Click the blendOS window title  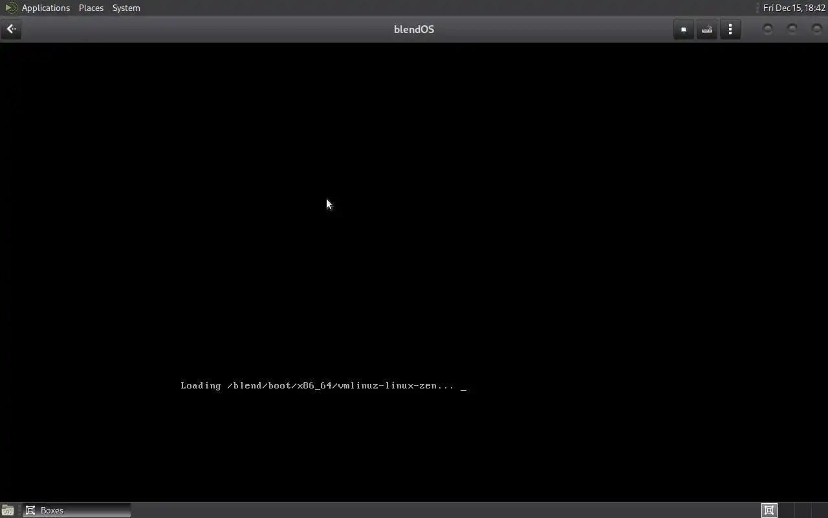click(x=414, y=29)
